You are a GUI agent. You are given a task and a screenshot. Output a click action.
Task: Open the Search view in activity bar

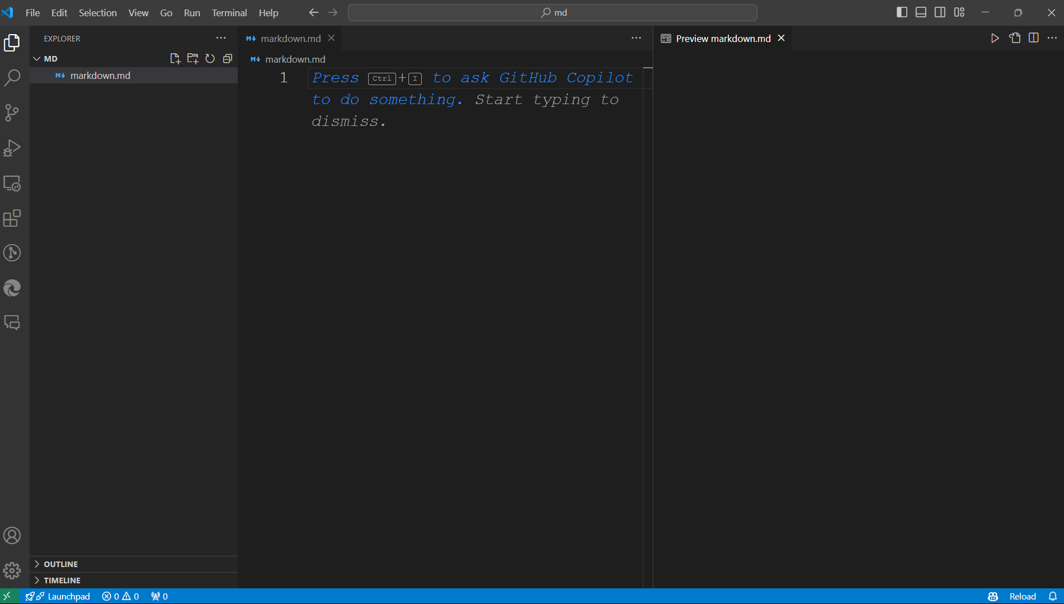click(12, 78)
